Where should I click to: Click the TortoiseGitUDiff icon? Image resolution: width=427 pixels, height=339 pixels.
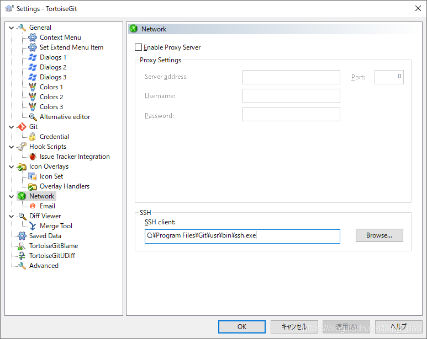22,256
